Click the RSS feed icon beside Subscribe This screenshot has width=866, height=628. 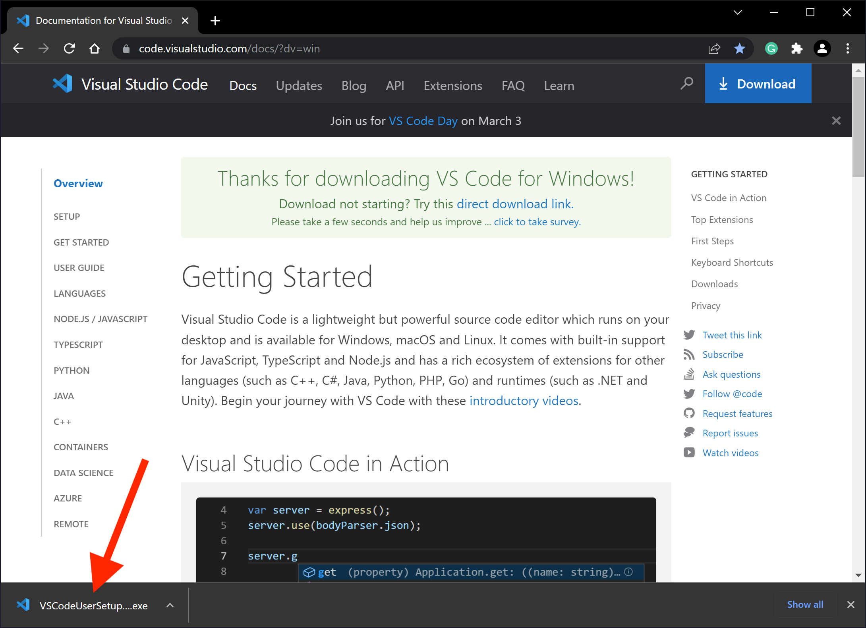pos(689,354)
